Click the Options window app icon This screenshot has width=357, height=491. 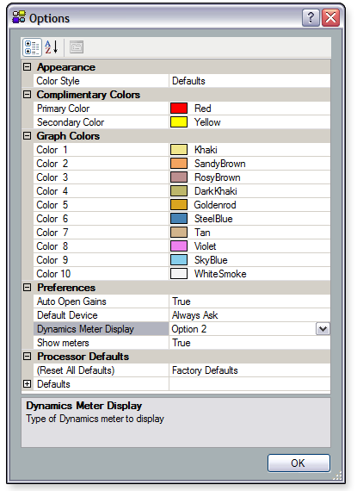pyautogui.click(x=19, y=17)
